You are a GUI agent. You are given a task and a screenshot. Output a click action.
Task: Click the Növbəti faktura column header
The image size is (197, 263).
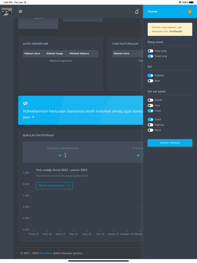[79, 54]
